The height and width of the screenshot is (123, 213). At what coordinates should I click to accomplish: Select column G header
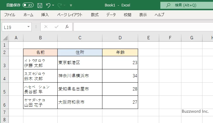192,38
